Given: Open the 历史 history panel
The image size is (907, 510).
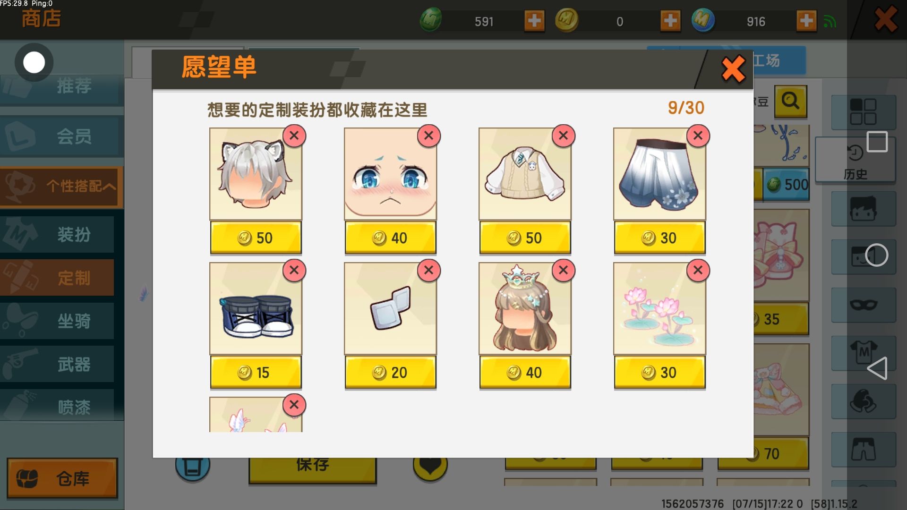Looking at the screenshot, I should coord(855,161).
